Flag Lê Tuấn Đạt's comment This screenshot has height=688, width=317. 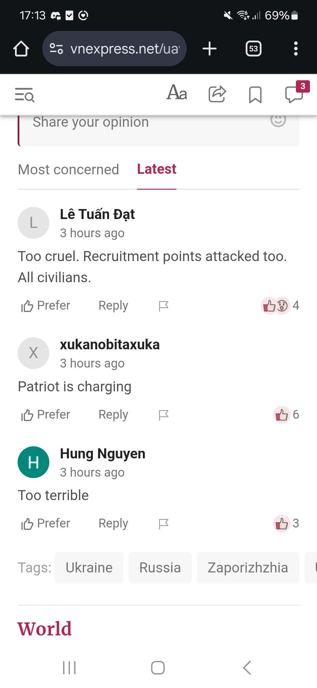click(163, 306)
